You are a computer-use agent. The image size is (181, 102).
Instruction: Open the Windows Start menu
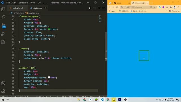click(3, 99)
